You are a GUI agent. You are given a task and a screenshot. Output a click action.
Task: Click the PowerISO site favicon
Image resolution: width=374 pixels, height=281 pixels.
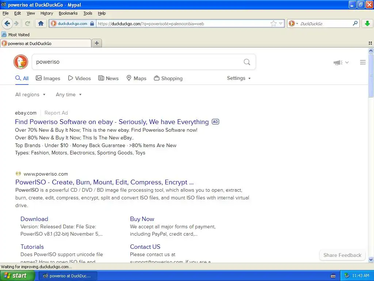(x=18, y=174)
